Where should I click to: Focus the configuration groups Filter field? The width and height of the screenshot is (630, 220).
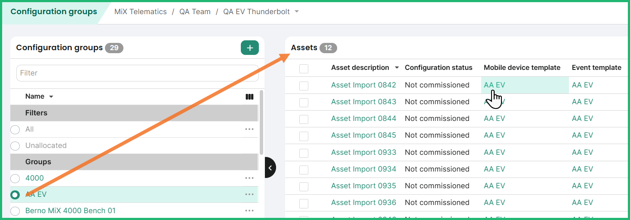point(138,73)
